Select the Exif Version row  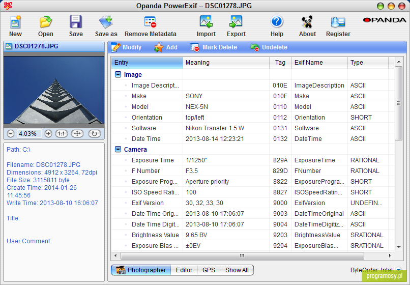click(253, 203)
